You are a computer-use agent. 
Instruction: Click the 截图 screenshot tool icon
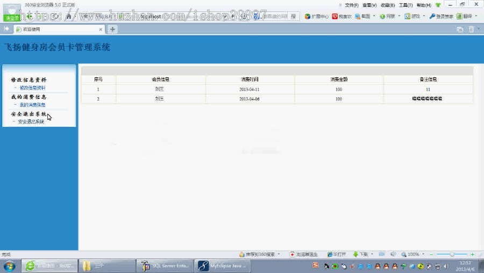point(358,16)
